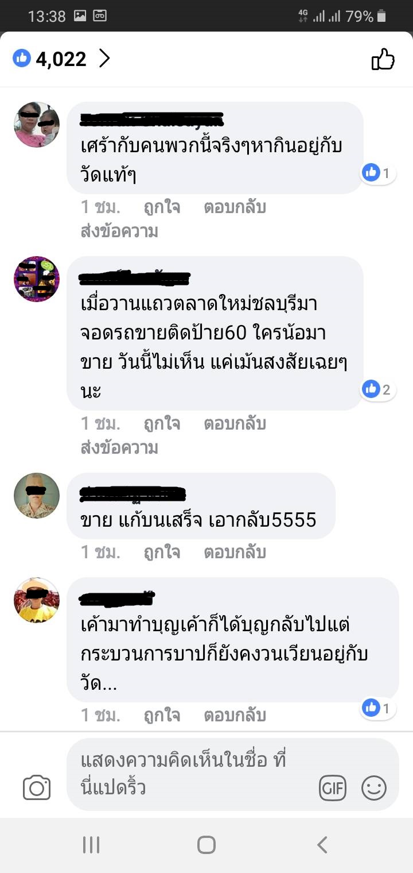Screen dimensions: 413x873
Task: Tap the blue like reaction icon beside 4,022
Action: 21,59
